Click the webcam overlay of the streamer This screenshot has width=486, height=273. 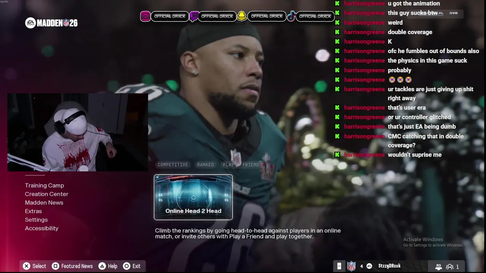[x=77, y=133]
